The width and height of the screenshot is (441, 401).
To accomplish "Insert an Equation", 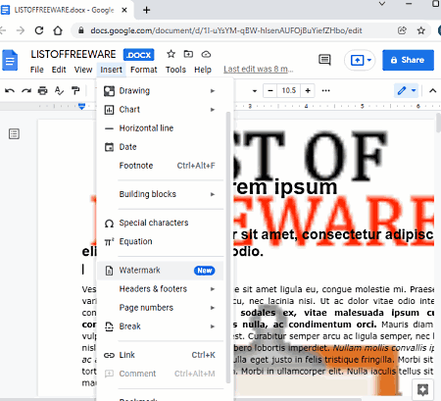I will coord(161,241).
